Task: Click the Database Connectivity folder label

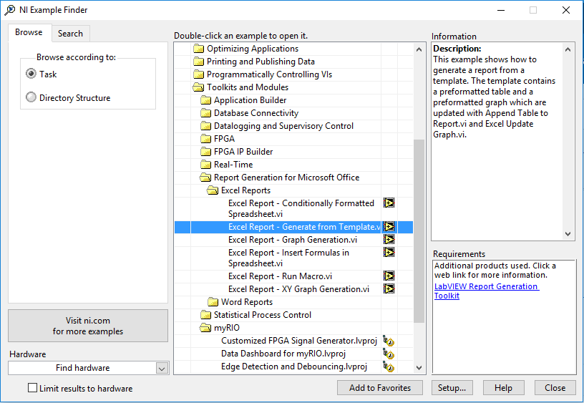Action: pos(256,113)
